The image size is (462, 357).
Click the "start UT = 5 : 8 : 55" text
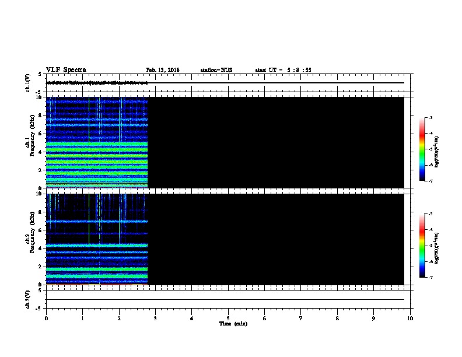[283, 70]
